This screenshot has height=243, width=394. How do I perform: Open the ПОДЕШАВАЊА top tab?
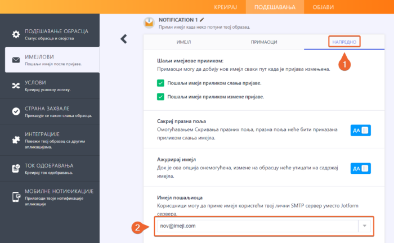[x=275, y=7]
